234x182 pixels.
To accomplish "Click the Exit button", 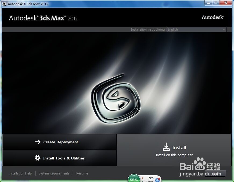I will (x=215, y=173).
